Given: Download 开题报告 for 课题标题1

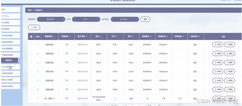Looking at the screenshot, I should pyautogui.click(x=66, y=45).
